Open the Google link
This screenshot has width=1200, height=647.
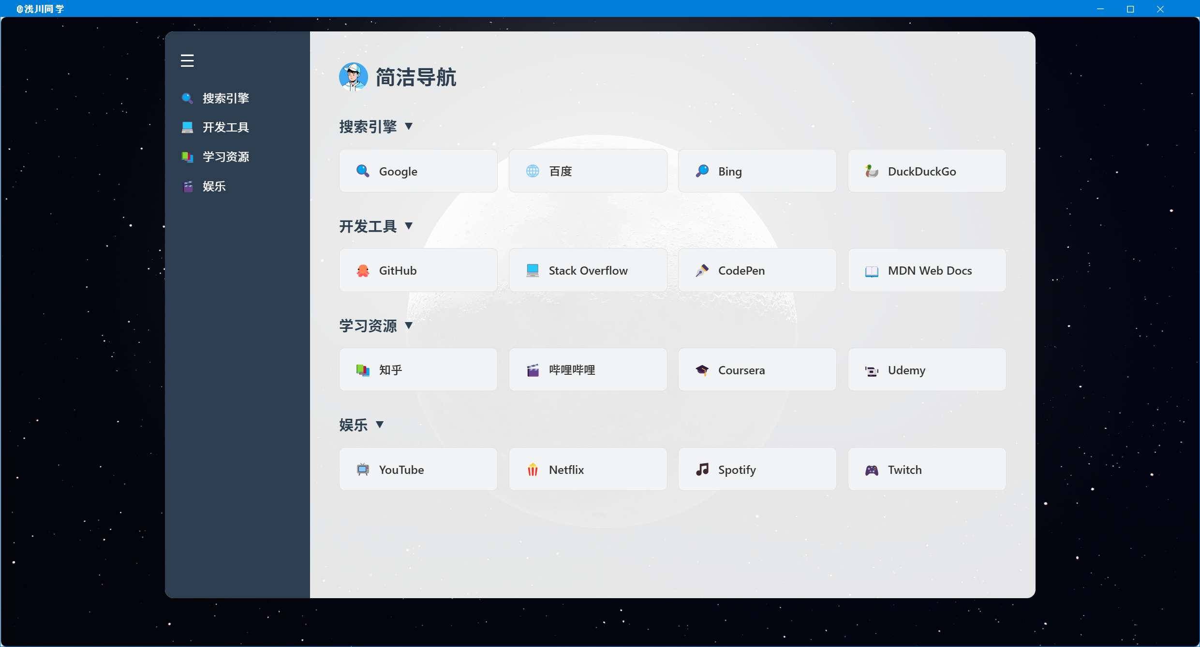click(x=418, y=171)
